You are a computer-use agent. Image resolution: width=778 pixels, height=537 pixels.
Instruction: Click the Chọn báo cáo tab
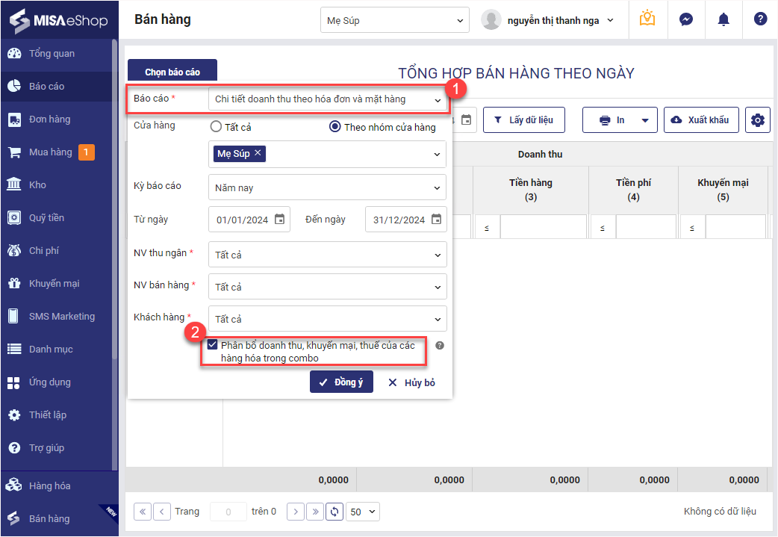[x=172, y=71]
